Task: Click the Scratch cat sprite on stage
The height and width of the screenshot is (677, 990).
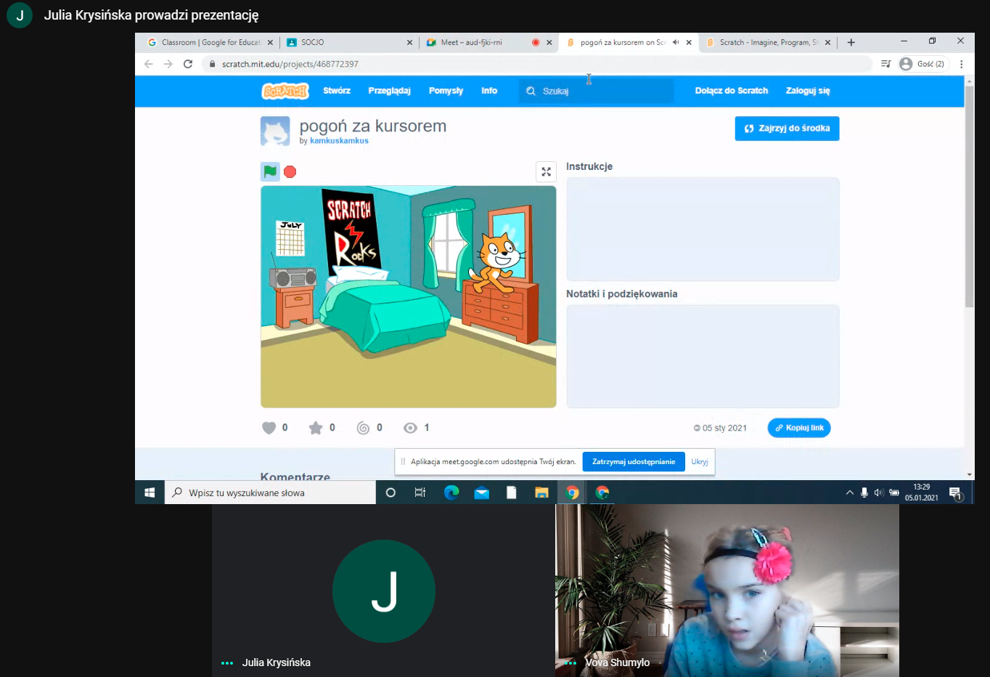Action: 497,262
